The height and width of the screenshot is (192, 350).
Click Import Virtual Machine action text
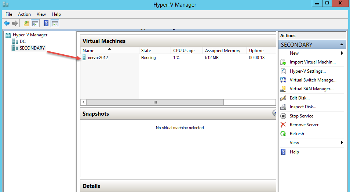(x=313, y=62)
